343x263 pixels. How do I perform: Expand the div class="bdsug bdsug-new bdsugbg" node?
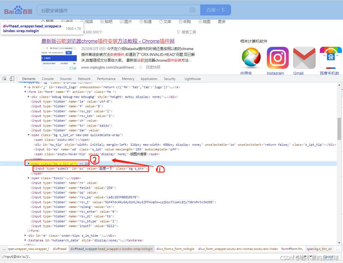tap(29, 97)
